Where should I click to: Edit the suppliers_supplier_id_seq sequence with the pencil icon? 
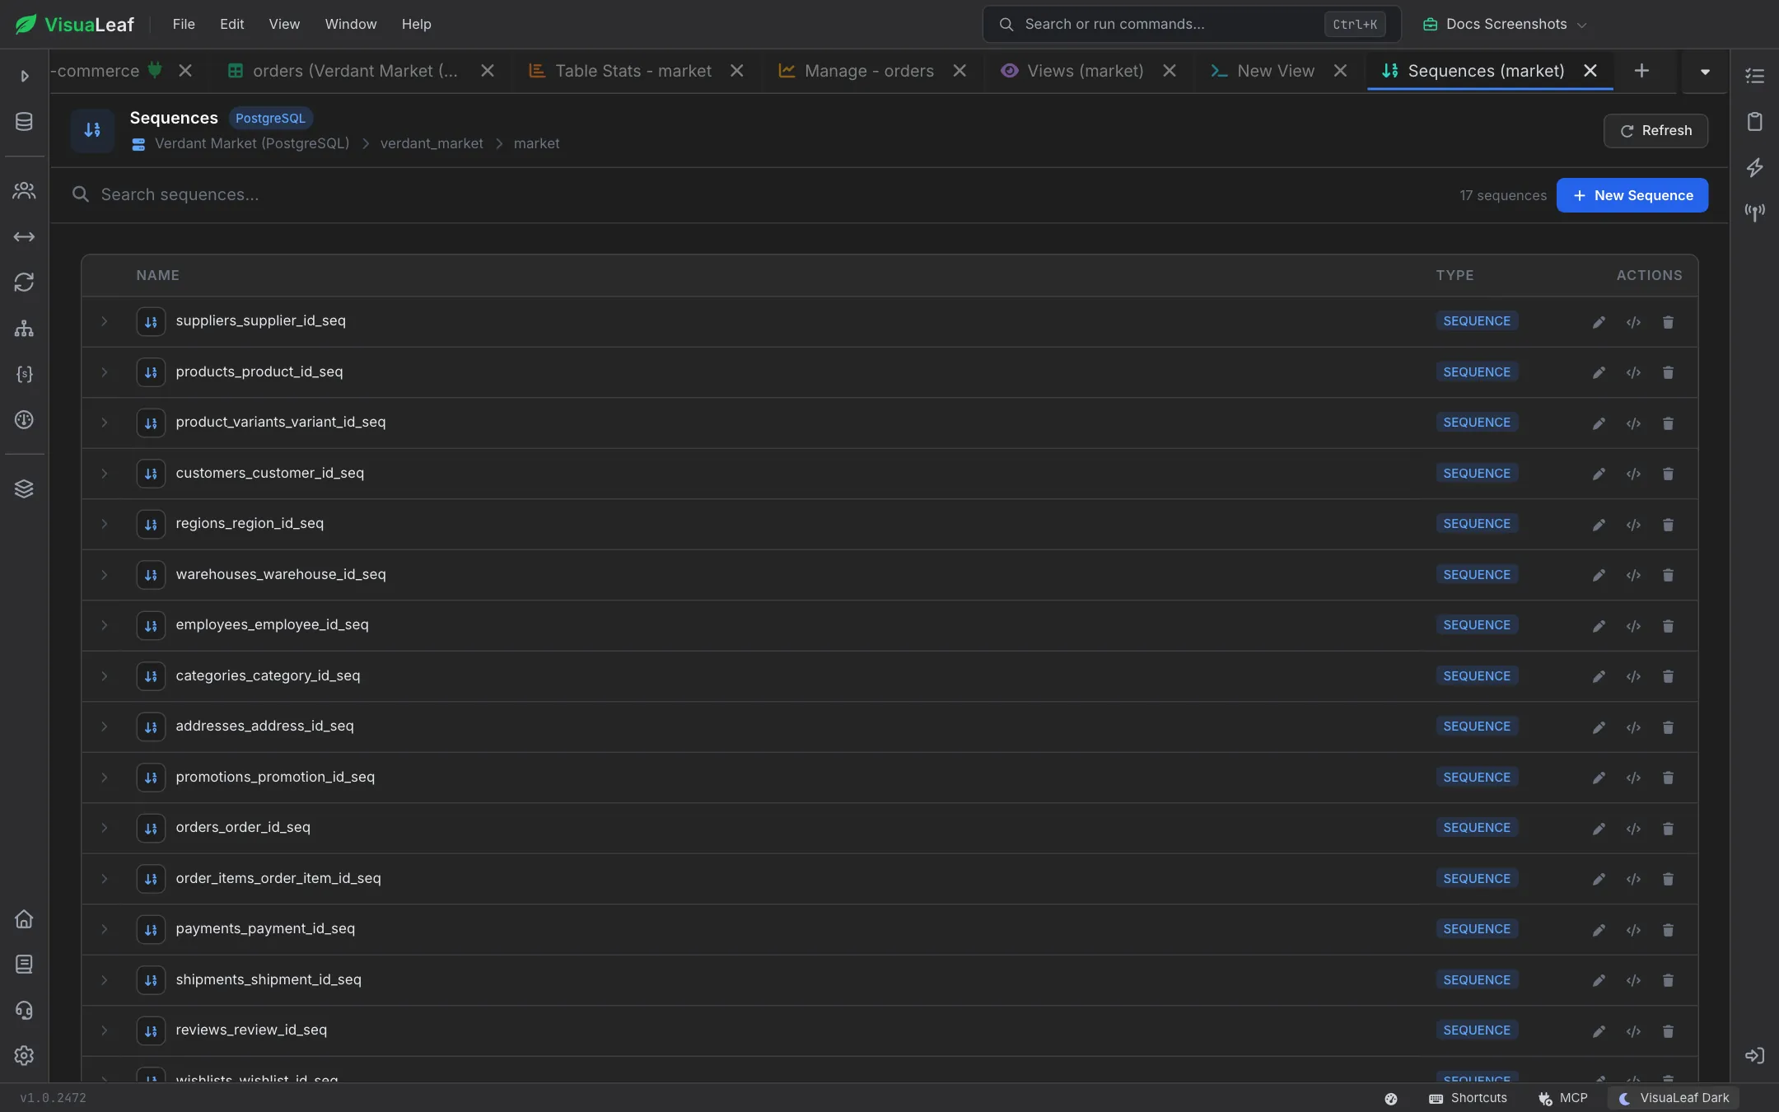pyautogui.click(x=1599, y=322)
